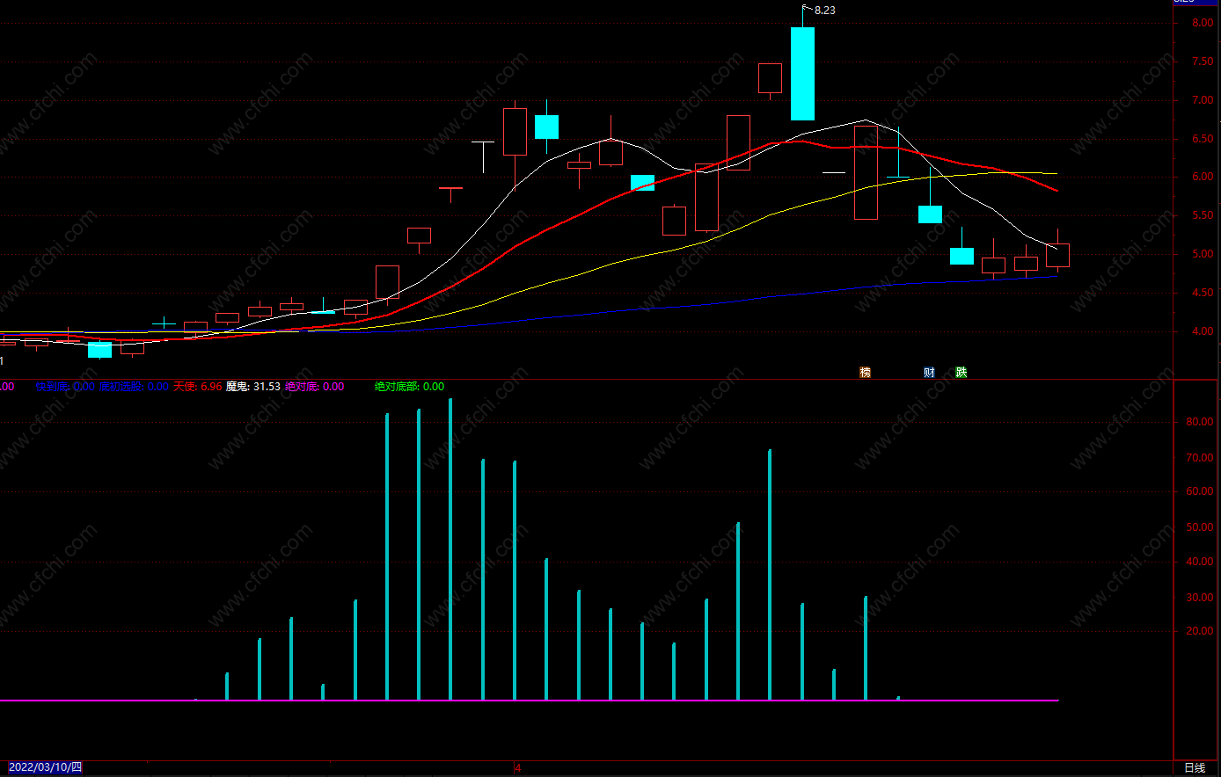This screenshot has width=1221, height=777.
Task: Click the 6.00 price axis label
Action: (x=1203, y=177)
